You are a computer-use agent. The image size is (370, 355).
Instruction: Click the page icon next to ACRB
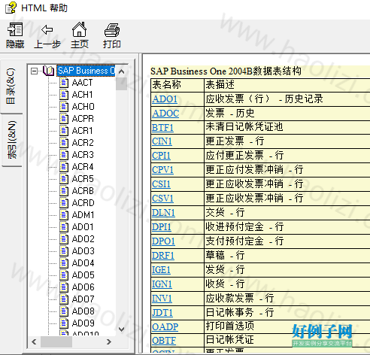[x=64, y=191]
